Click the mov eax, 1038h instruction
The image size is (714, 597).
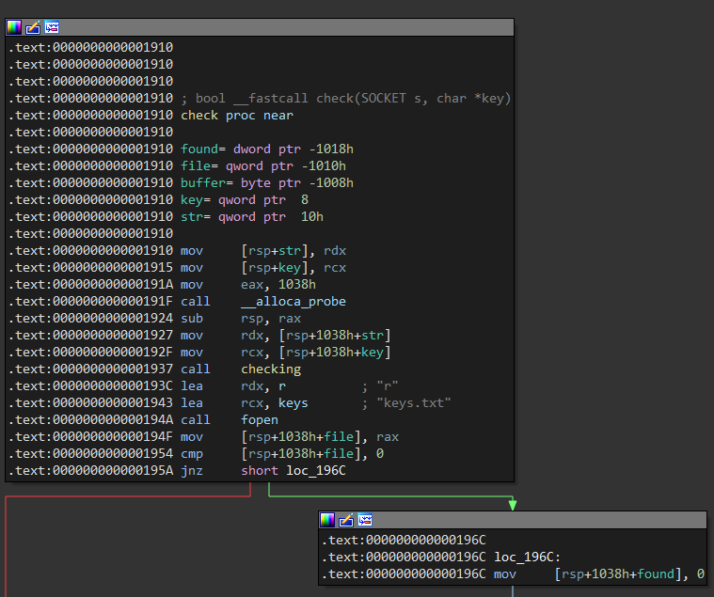(x=248, y=285)
